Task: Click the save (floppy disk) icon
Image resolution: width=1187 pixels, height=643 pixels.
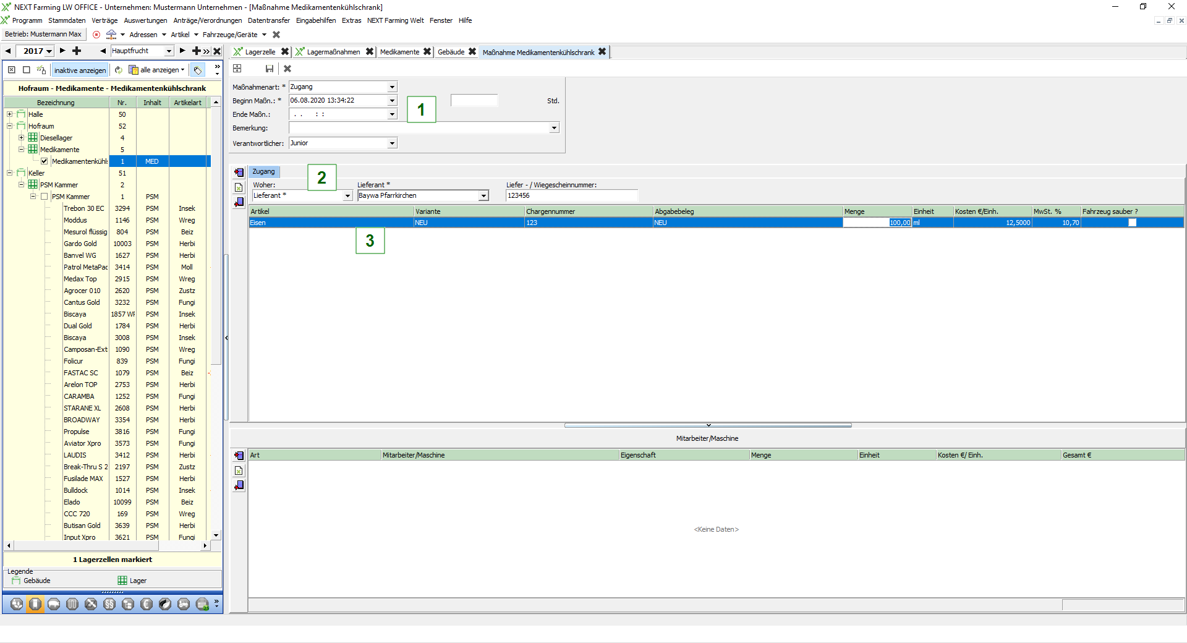Action: [x=269, y=69]
